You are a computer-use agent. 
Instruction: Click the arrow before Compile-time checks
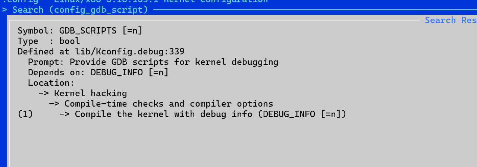pos(54,104)
